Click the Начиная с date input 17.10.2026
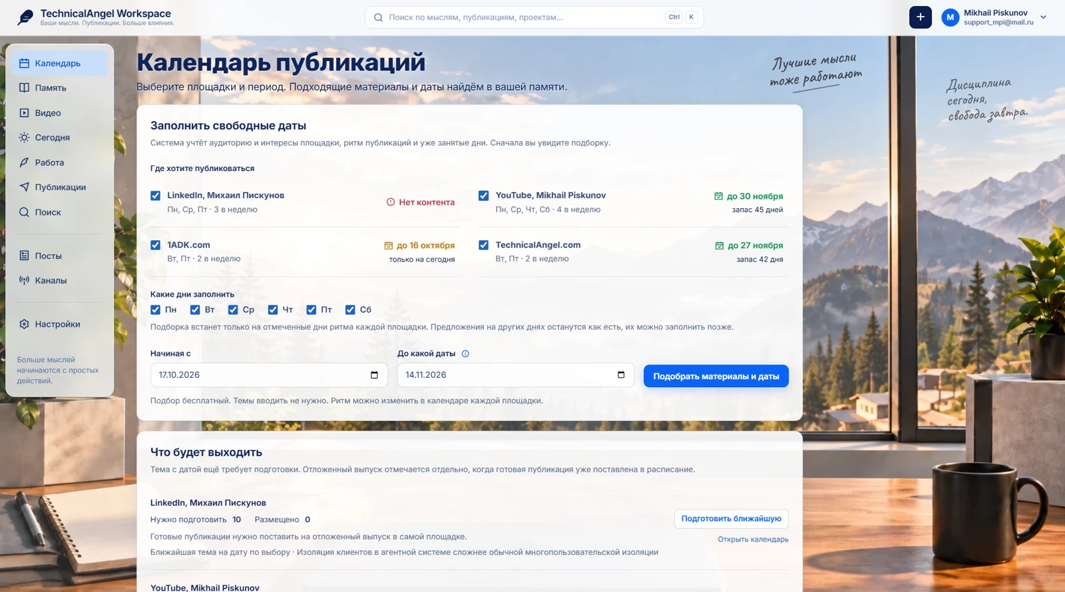Screen dimensions: 1065x592 tap(269, 375)
